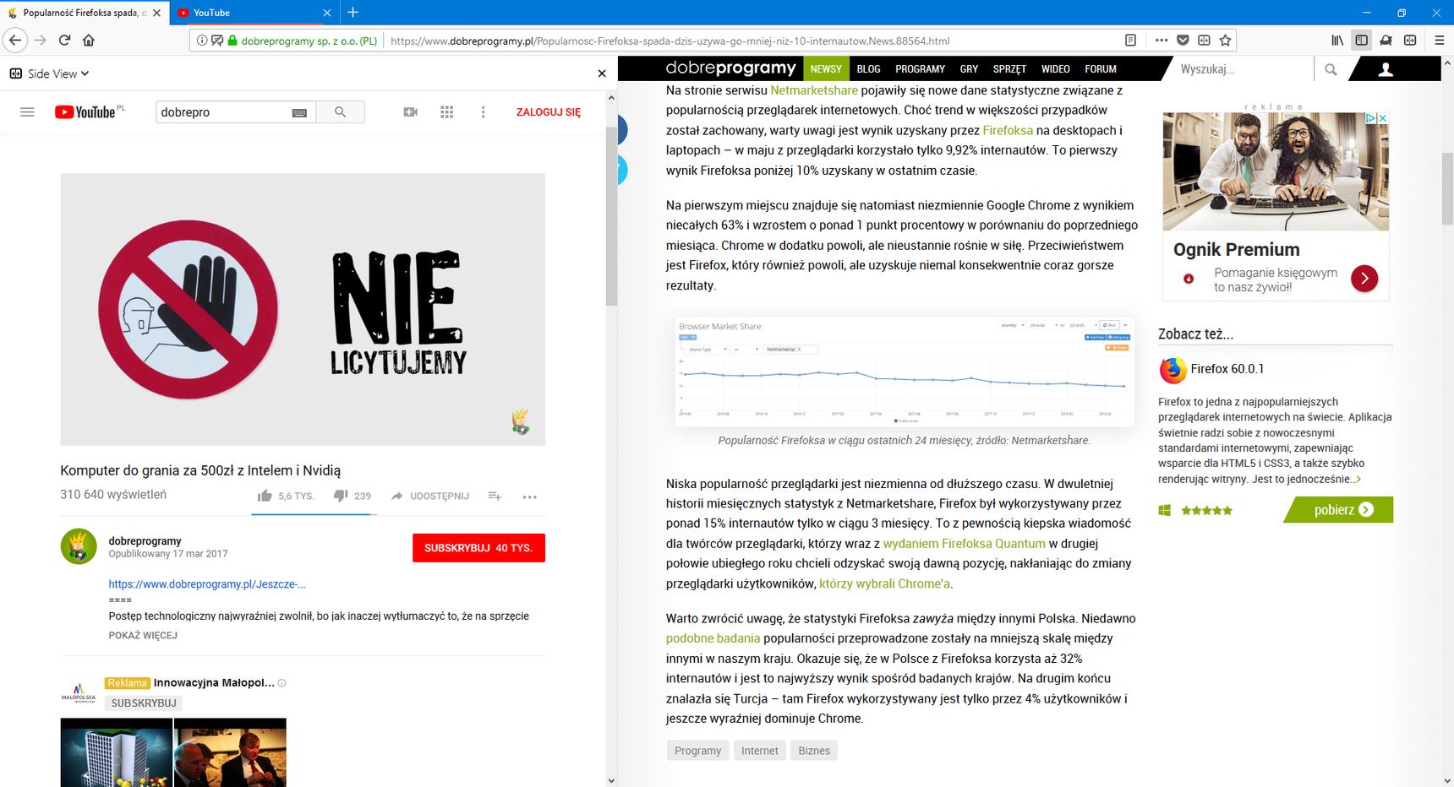Close the Side View panel
This screenshot has width=1454, height=787.
(x=602, y=73)
